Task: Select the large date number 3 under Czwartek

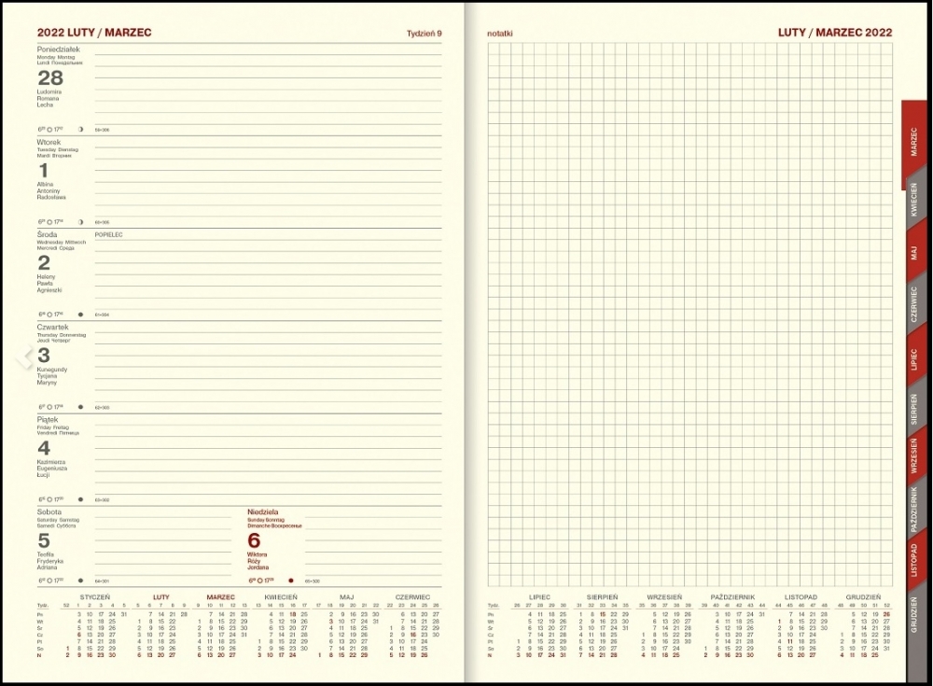Action: tap(44, 356)
